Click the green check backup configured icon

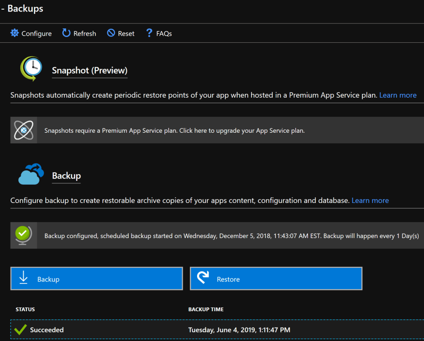coord(24,236)
